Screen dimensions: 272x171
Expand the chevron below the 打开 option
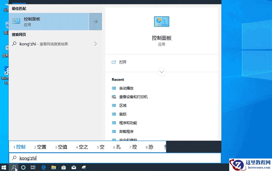[x=161, y=72]
